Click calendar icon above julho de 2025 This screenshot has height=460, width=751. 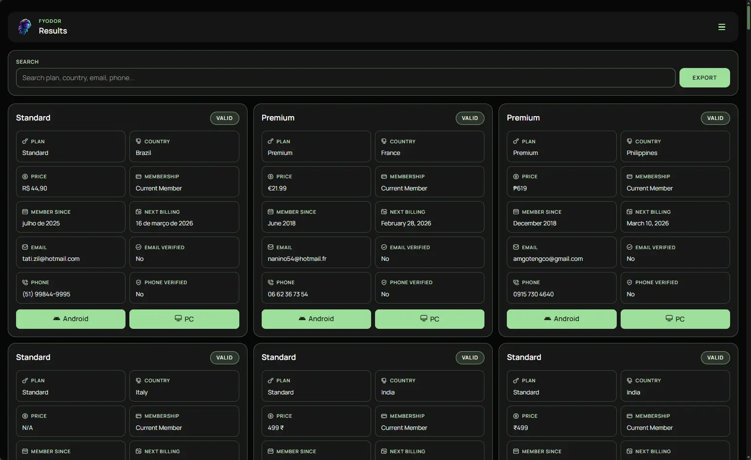click(x=25, y=212)
